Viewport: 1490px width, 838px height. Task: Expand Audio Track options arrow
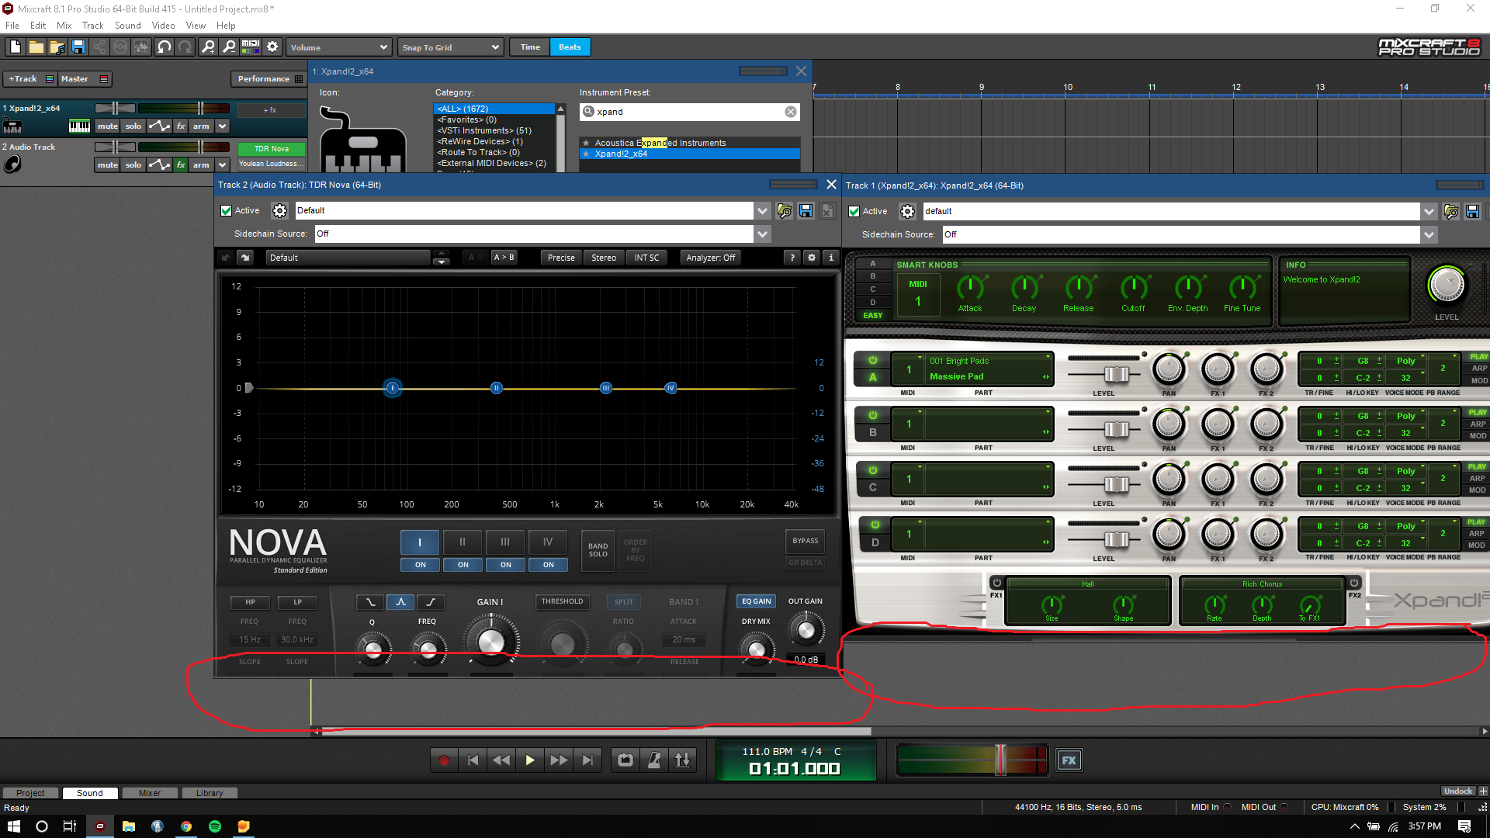point(222,164)
